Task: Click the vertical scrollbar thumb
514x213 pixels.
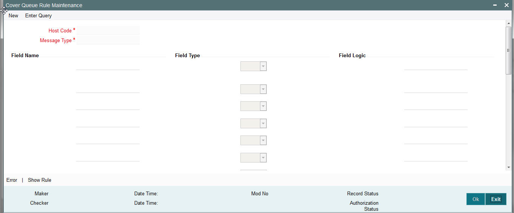Action: click(508, 50)
